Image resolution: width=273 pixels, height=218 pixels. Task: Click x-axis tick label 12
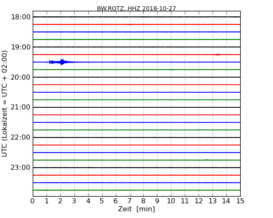pyautogui.click(x=199, y=201)
